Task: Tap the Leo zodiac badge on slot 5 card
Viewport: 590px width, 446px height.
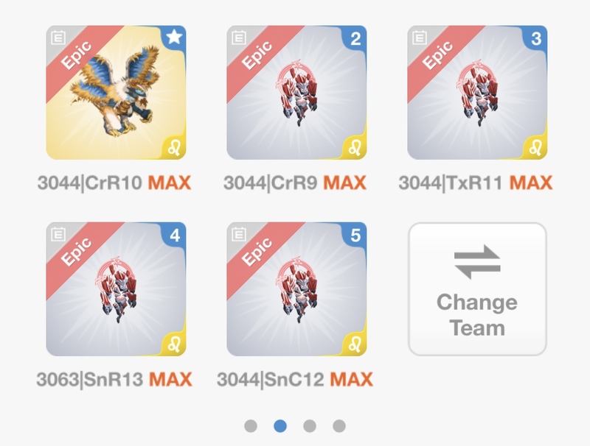Action: [355, 344]
